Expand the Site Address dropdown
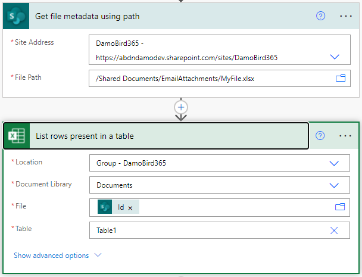 click(335, 57)
